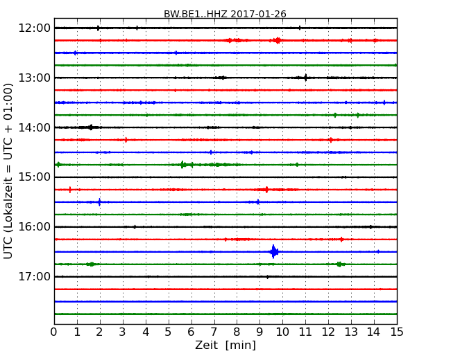Click the largest blue event on the 16:30 trace
The height and width of the screenshot is (360, 451).
[x=273, y=252]
